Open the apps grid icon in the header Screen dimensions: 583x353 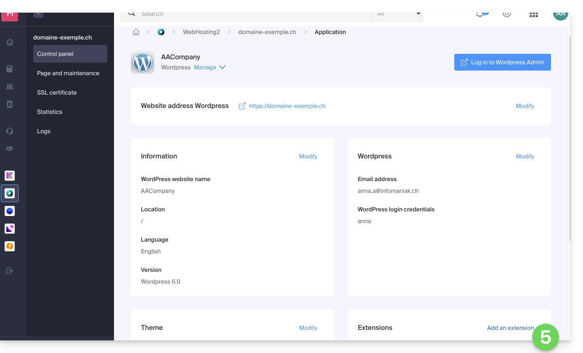tap(533, 15)
